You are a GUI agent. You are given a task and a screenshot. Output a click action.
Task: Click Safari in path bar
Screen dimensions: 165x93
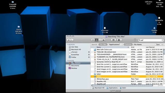(123, 88)
